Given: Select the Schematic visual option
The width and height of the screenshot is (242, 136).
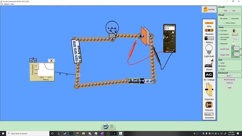Looking at the screenshot, I should [230, 19].
